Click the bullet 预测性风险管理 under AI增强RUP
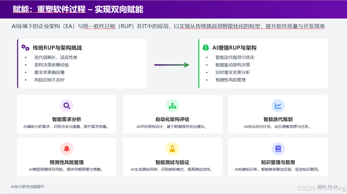This screenshot has width=347, height=194. (x=230, y=80)
